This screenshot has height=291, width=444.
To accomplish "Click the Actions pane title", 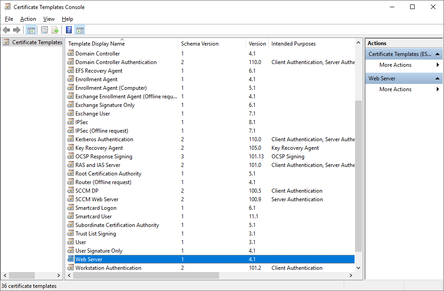I will (377, 43).
